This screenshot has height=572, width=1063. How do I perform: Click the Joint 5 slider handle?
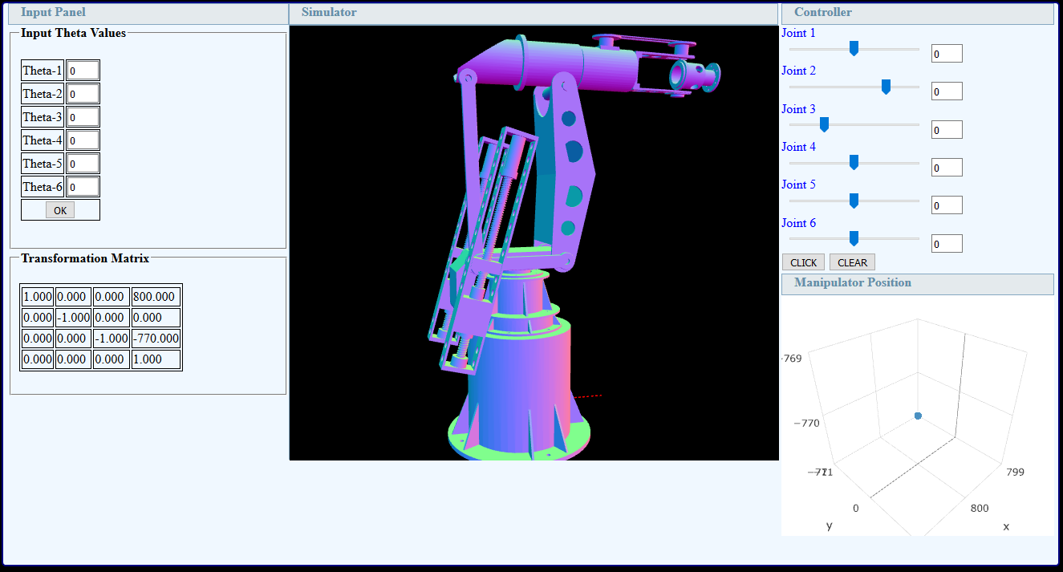(x=854, y=201)
